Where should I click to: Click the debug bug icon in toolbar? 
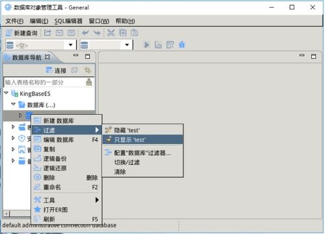coord(182,45)
